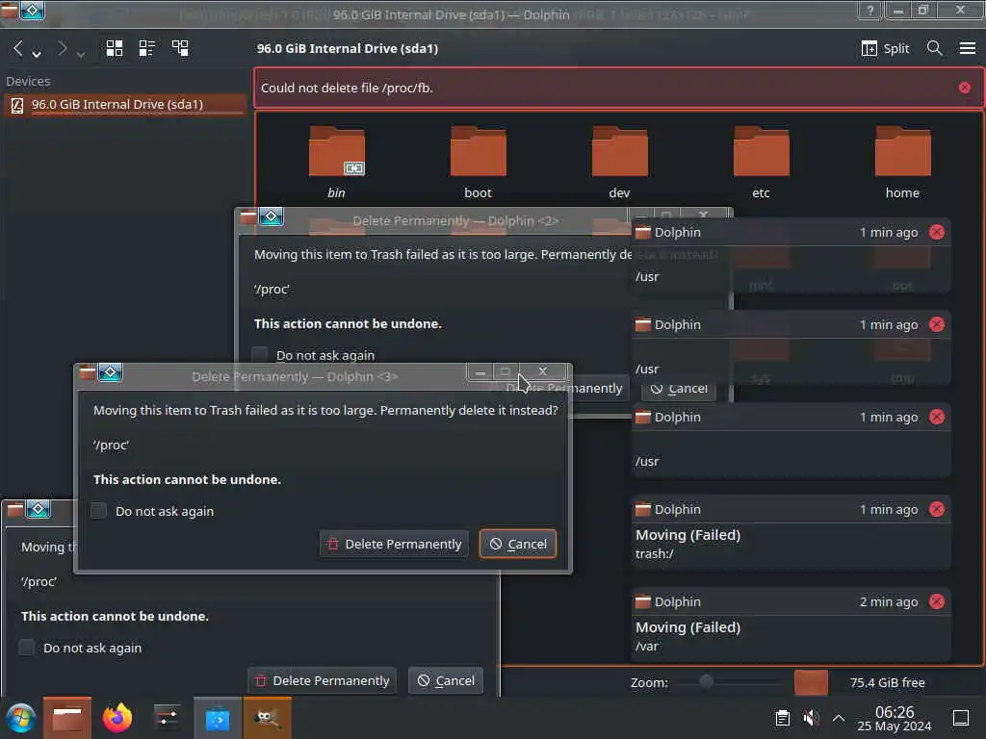Click the muted volume tray icon
The height and width of the screenshot is (739, 986).
(811, 718)
